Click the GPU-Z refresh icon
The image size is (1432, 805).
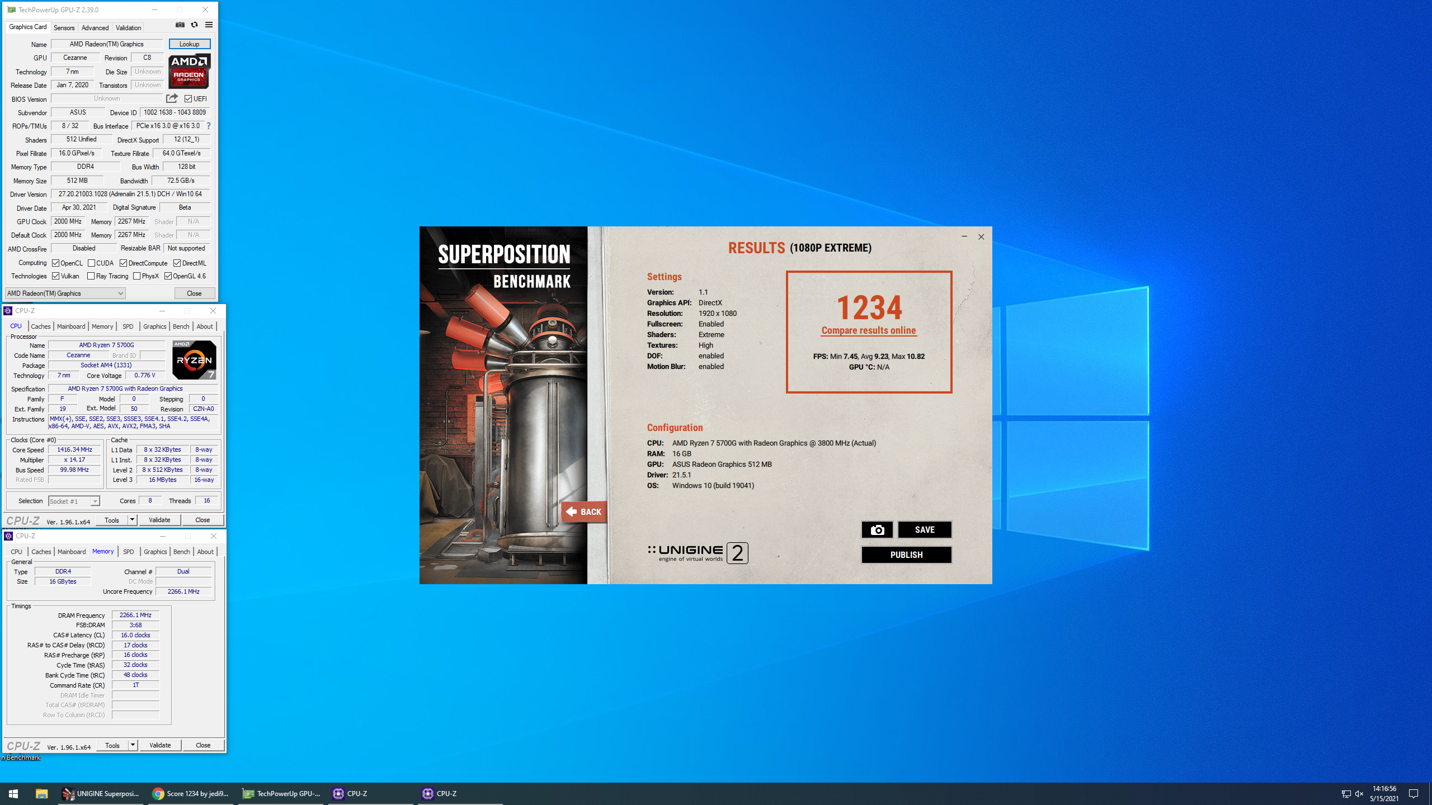[x=194, y=25]
